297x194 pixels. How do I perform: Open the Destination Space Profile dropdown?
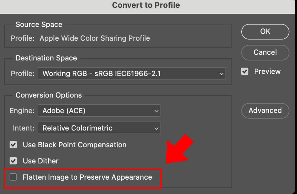click(132, 73)
